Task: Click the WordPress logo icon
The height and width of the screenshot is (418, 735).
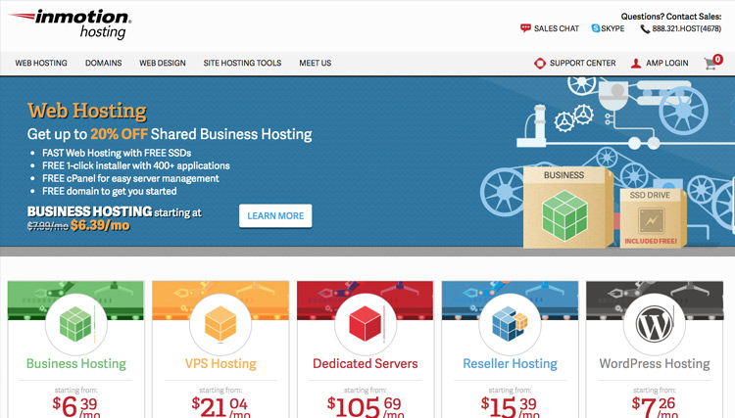Action: (655, 324)
